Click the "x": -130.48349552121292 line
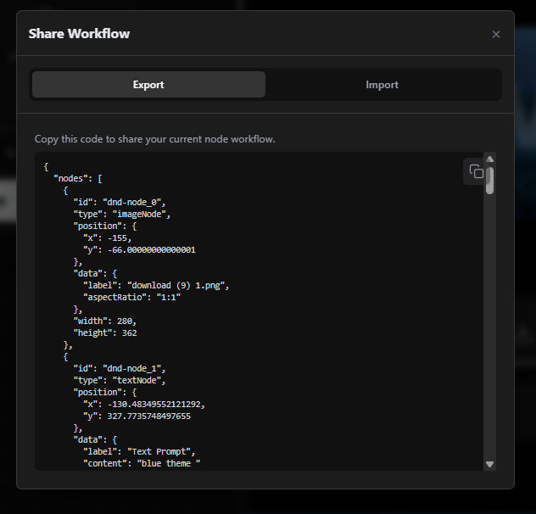536x514 pixels. pyautogui.click(x=144, y=405)
